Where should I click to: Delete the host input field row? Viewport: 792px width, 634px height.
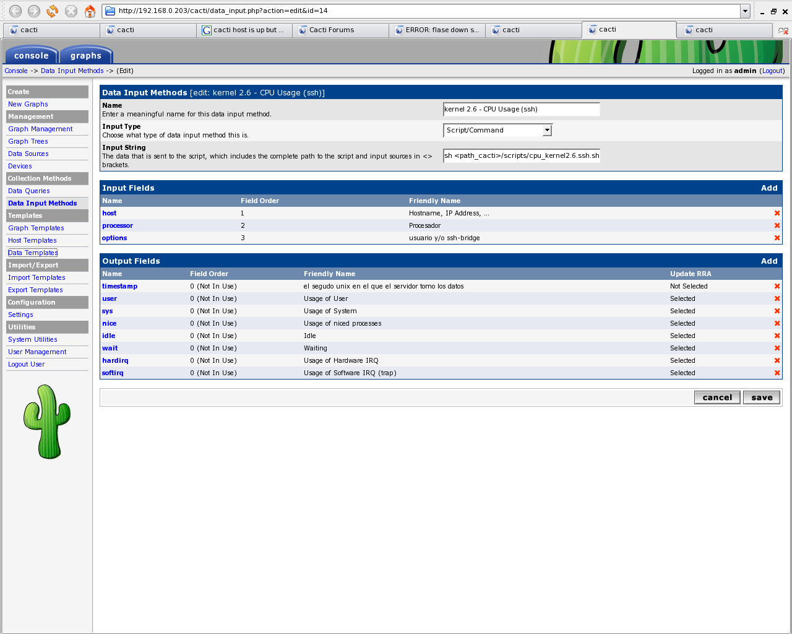pyautogui.click(x=777, y=213)
